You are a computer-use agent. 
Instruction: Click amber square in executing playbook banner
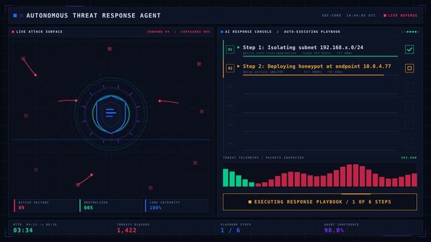[250, 202]
